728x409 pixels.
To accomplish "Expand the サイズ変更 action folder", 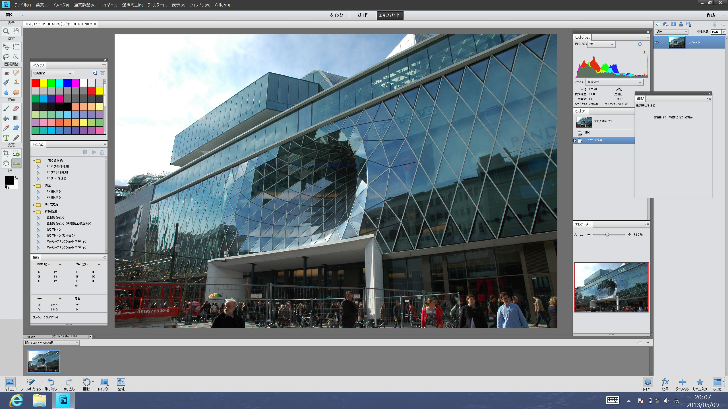I will (34, 204).
